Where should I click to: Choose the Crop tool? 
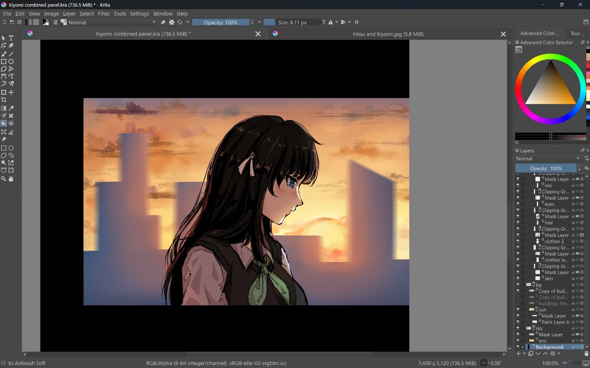tap(4, 100)
